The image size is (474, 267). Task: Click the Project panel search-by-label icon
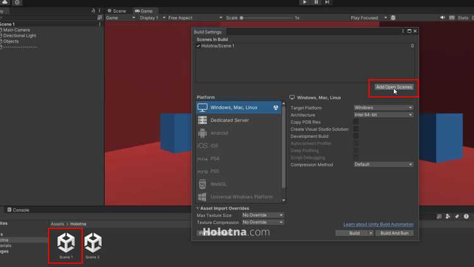447,216
